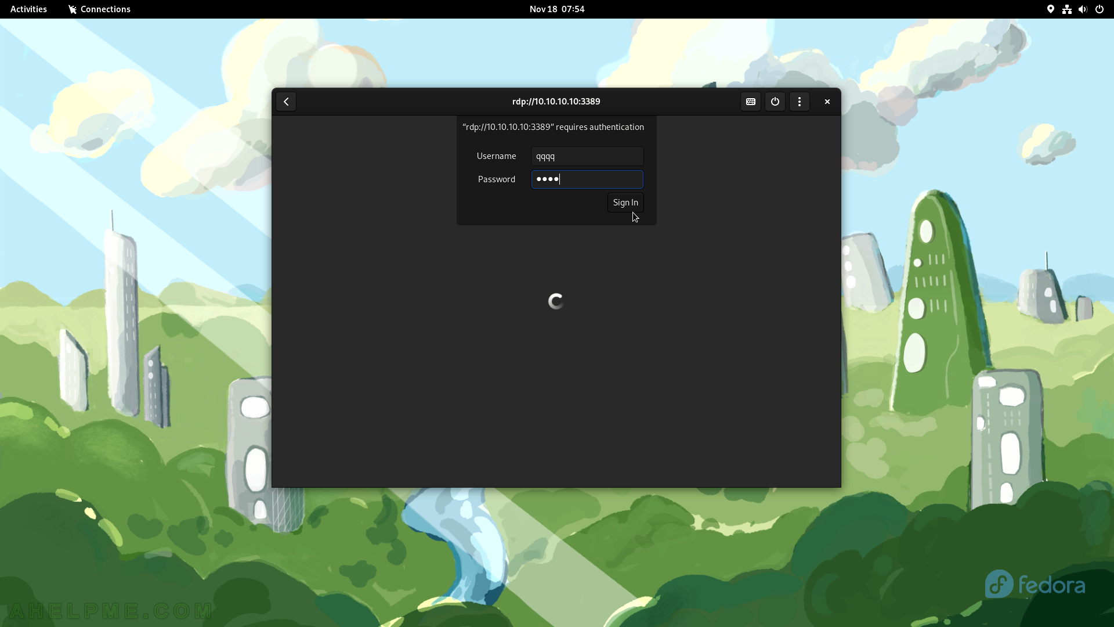Open the keyboard shortcuts button
Screen dimensions: 1114x627
[x=751, y=102]
